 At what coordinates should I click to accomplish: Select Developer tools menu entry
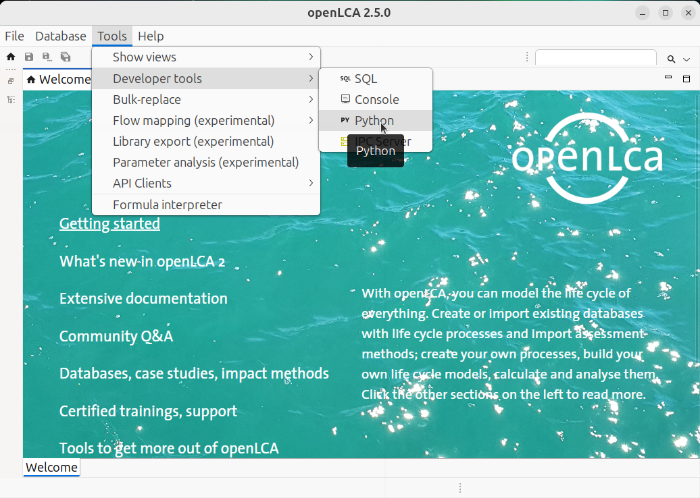coord(206,78)
